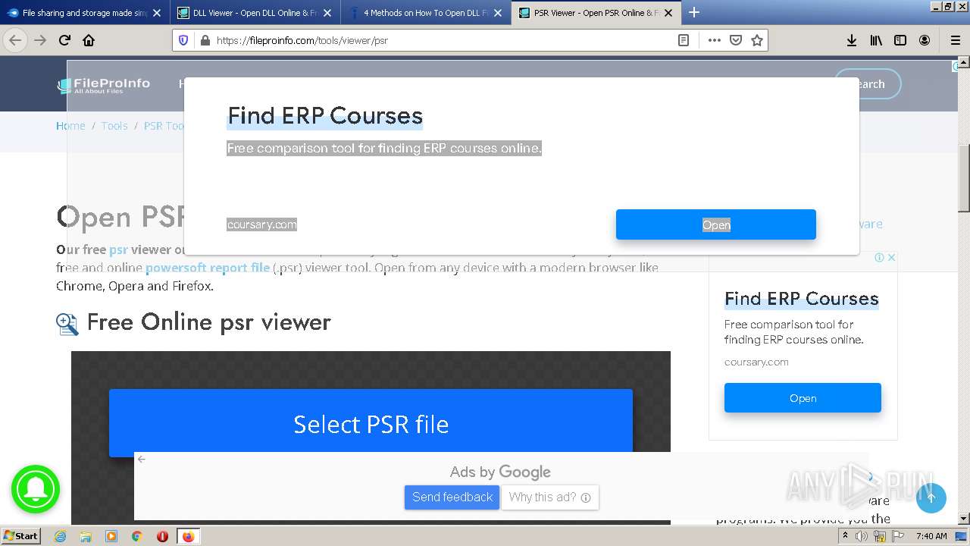Reload the page with the refresh icon
This screenshot has height=546, width=970.
[64, 40]
